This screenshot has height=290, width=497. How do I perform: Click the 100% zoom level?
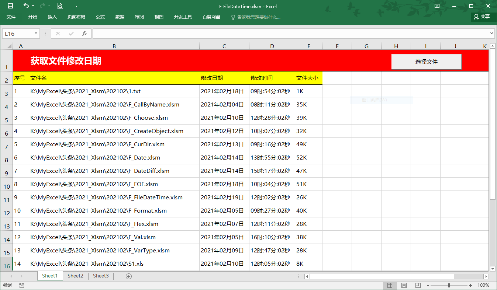click(x=483, y=285)
